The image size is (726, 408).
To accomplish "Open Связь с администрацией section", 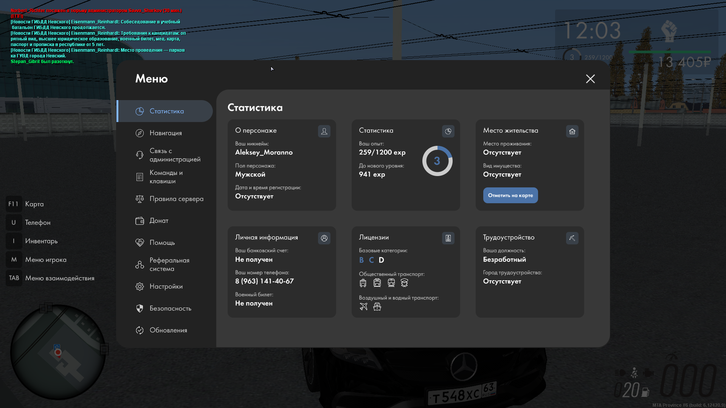I will click(175, 155).
